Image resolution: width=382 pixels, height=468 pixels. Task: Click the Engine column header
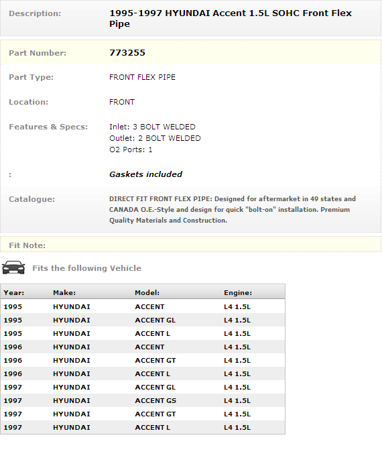point(238,293)
